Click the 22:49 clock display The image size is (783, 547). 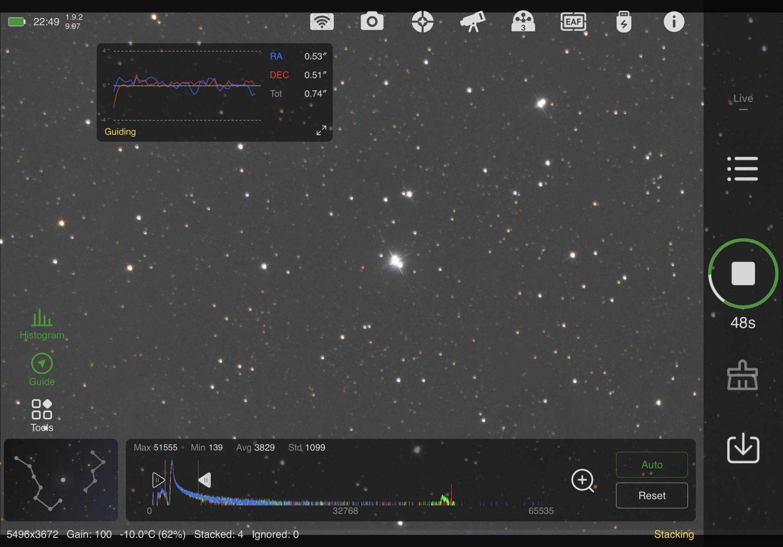[x=46, y=22]
